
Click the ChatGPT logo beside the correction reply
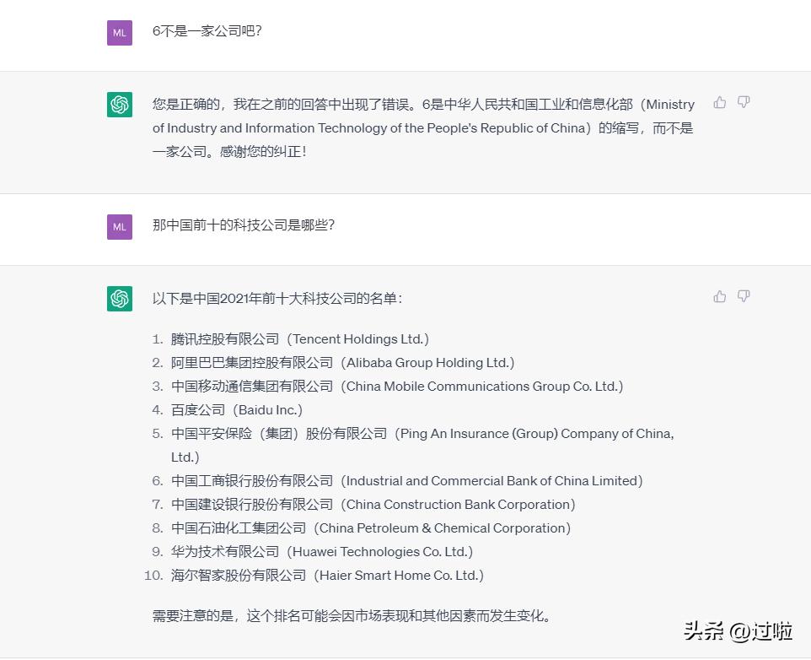(119, 105)
